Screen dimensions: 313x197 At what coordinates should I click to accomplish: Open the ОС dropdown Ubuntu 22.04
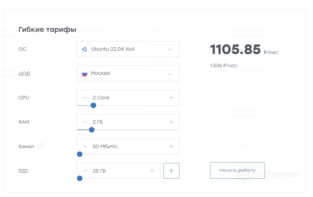coord(128,49)
